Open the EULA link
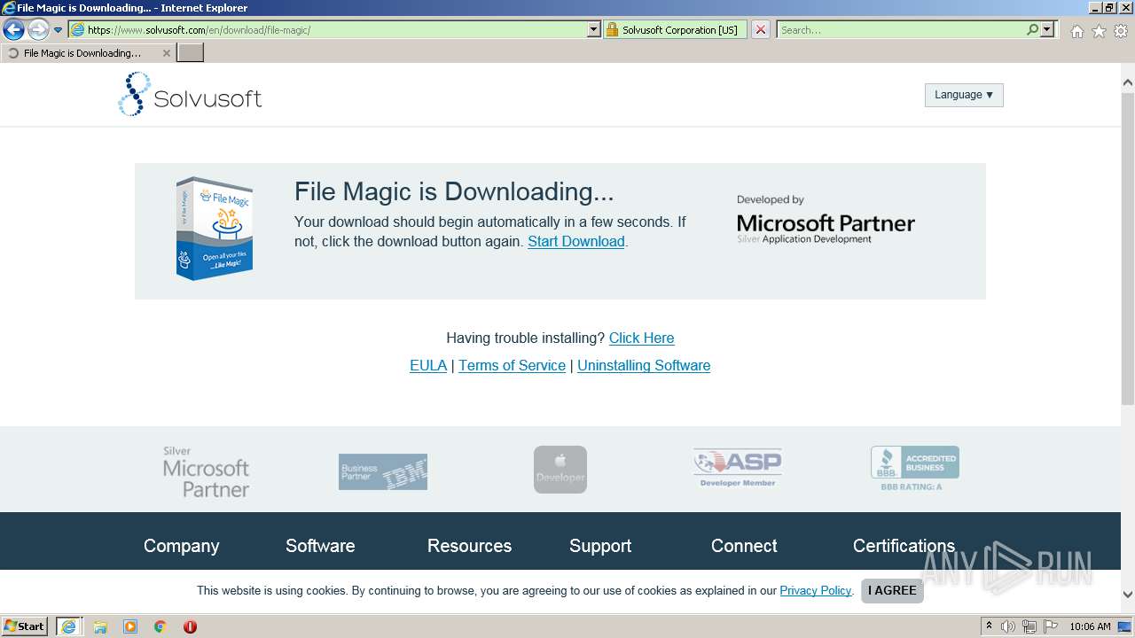Screen dimensions: 1135x638 [x=428, y=365]
